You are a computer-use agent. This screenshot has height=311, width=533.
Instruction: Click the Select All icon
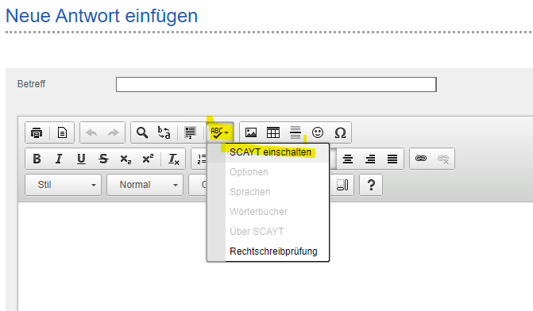pos(190,132)
